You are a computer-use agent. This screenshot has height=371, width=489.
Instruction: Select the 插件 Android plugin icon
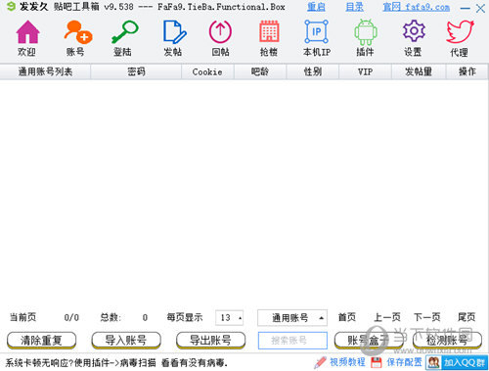pos(366,31)
